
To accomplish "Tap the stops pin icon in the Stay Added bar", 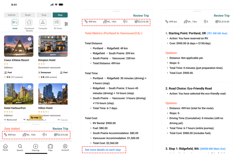I will [44, 135].
